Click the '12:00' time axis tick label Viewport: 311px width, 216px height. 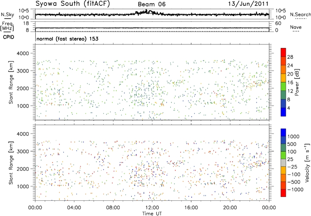152,208
